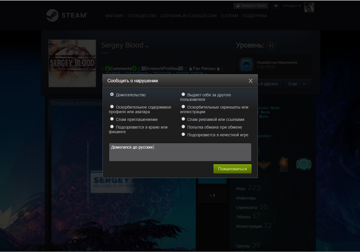This screenshot has height=252, width=360.
Task: Open the Группы 39 link
Action: 248,245
